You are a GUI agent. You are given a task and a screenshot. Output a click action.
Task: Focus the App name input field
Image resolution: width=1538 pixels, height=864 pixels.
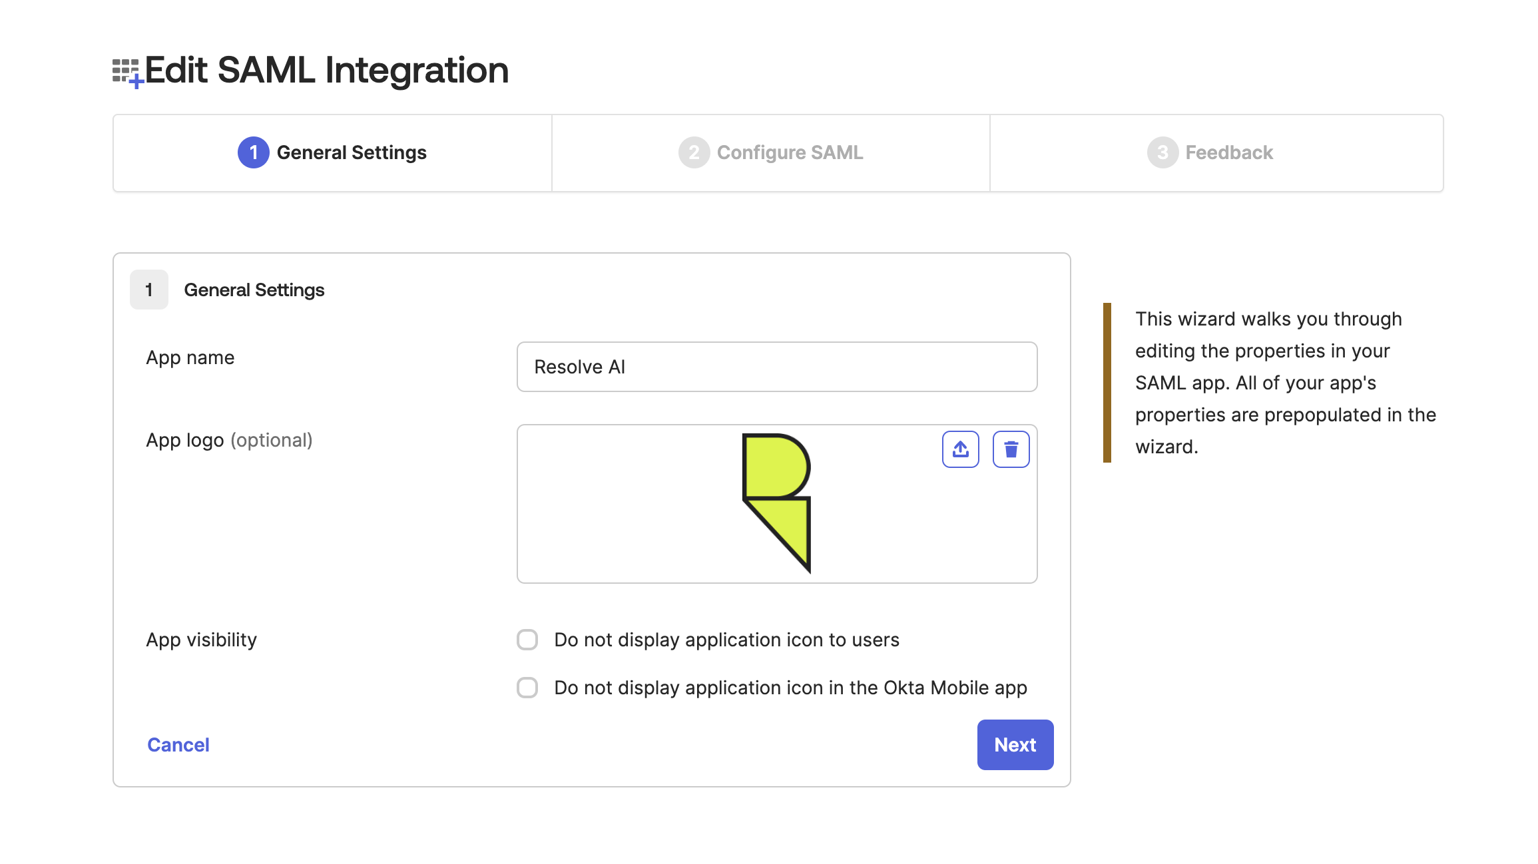click(777, 367)
